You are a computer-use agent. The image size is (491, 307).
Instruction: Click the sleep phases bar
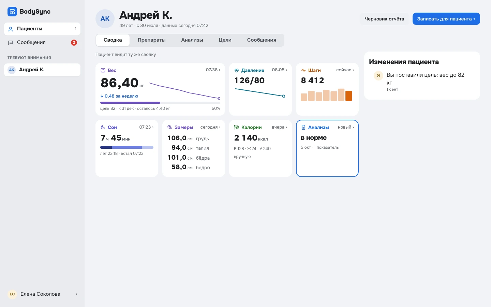point(127,147)
